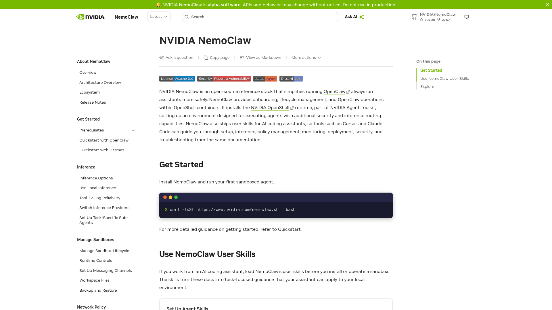Jump to Explore section
This screenshot has height=310, width=552.
(x=427, y=87)
